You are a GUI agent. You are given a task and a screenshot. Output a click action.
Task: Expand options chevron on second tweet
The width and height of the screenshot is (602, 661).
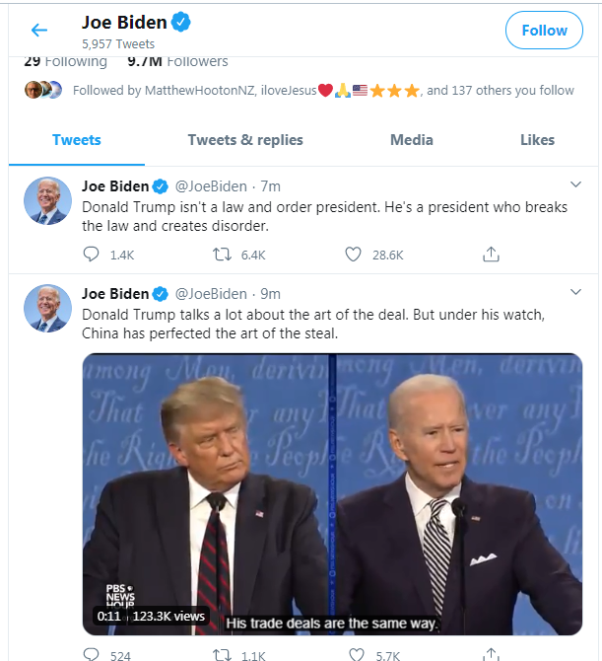[576, 293]
